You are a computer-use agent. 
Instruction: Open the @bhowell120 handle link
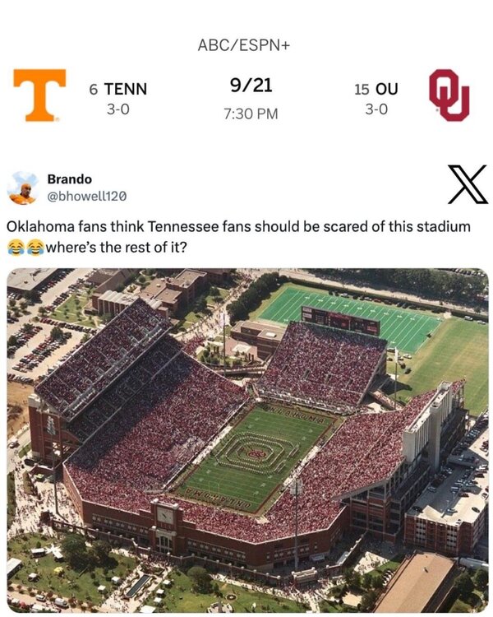click(x=86, y=196)
